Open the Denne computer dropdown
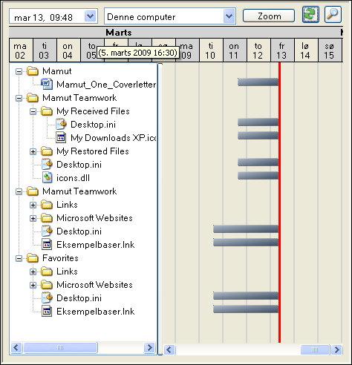 (x=229, y=16)
